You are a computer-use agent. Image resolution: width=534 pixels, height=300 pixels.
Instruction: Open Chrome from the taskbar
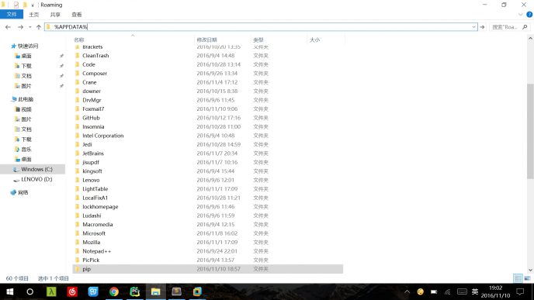click(x=114, y=291)
